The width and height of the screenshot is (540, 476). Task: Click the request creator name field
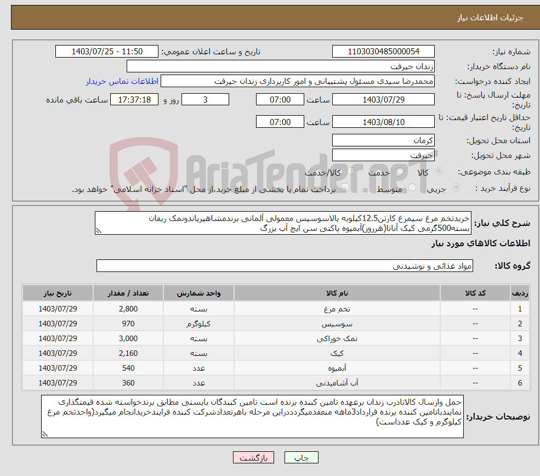click(298, 81)
